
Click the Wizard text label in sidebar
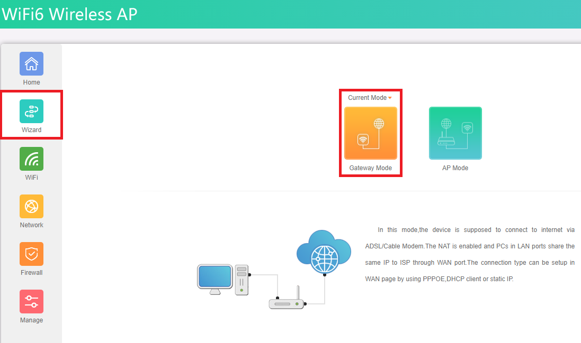(31, 130)
